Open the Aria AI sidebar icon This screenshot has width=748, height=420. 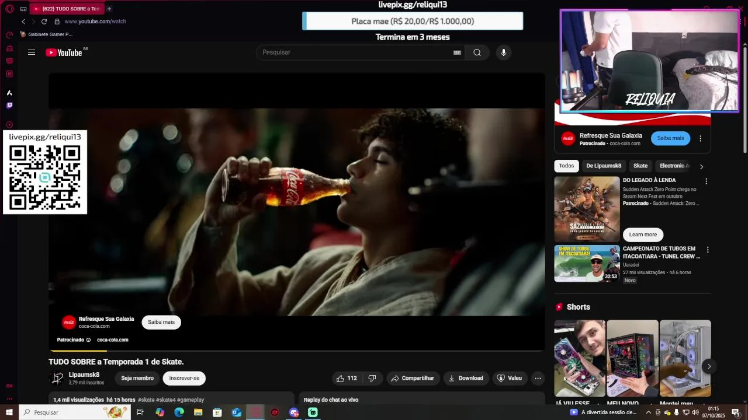click(9, 93)
